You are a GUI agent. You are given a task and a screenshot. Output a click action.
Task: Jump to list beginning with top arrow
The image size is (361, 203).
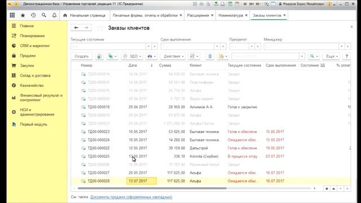point(327,188)
